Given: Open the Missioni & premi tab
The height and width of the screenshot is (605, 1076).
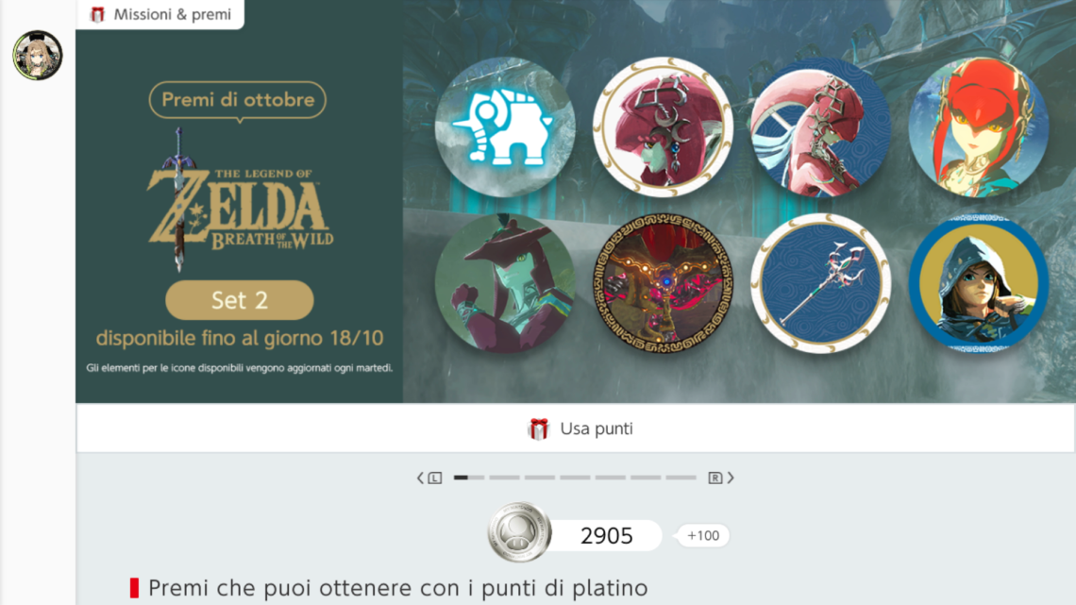Looking at the screenshot, I should (x=160, y=14).
